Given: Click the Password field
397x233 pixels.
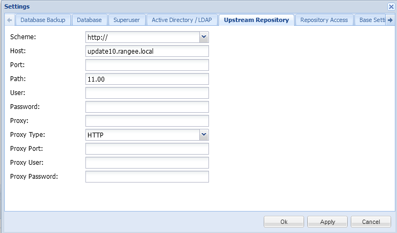Looking at the screenshot, I should coord(147,107).
